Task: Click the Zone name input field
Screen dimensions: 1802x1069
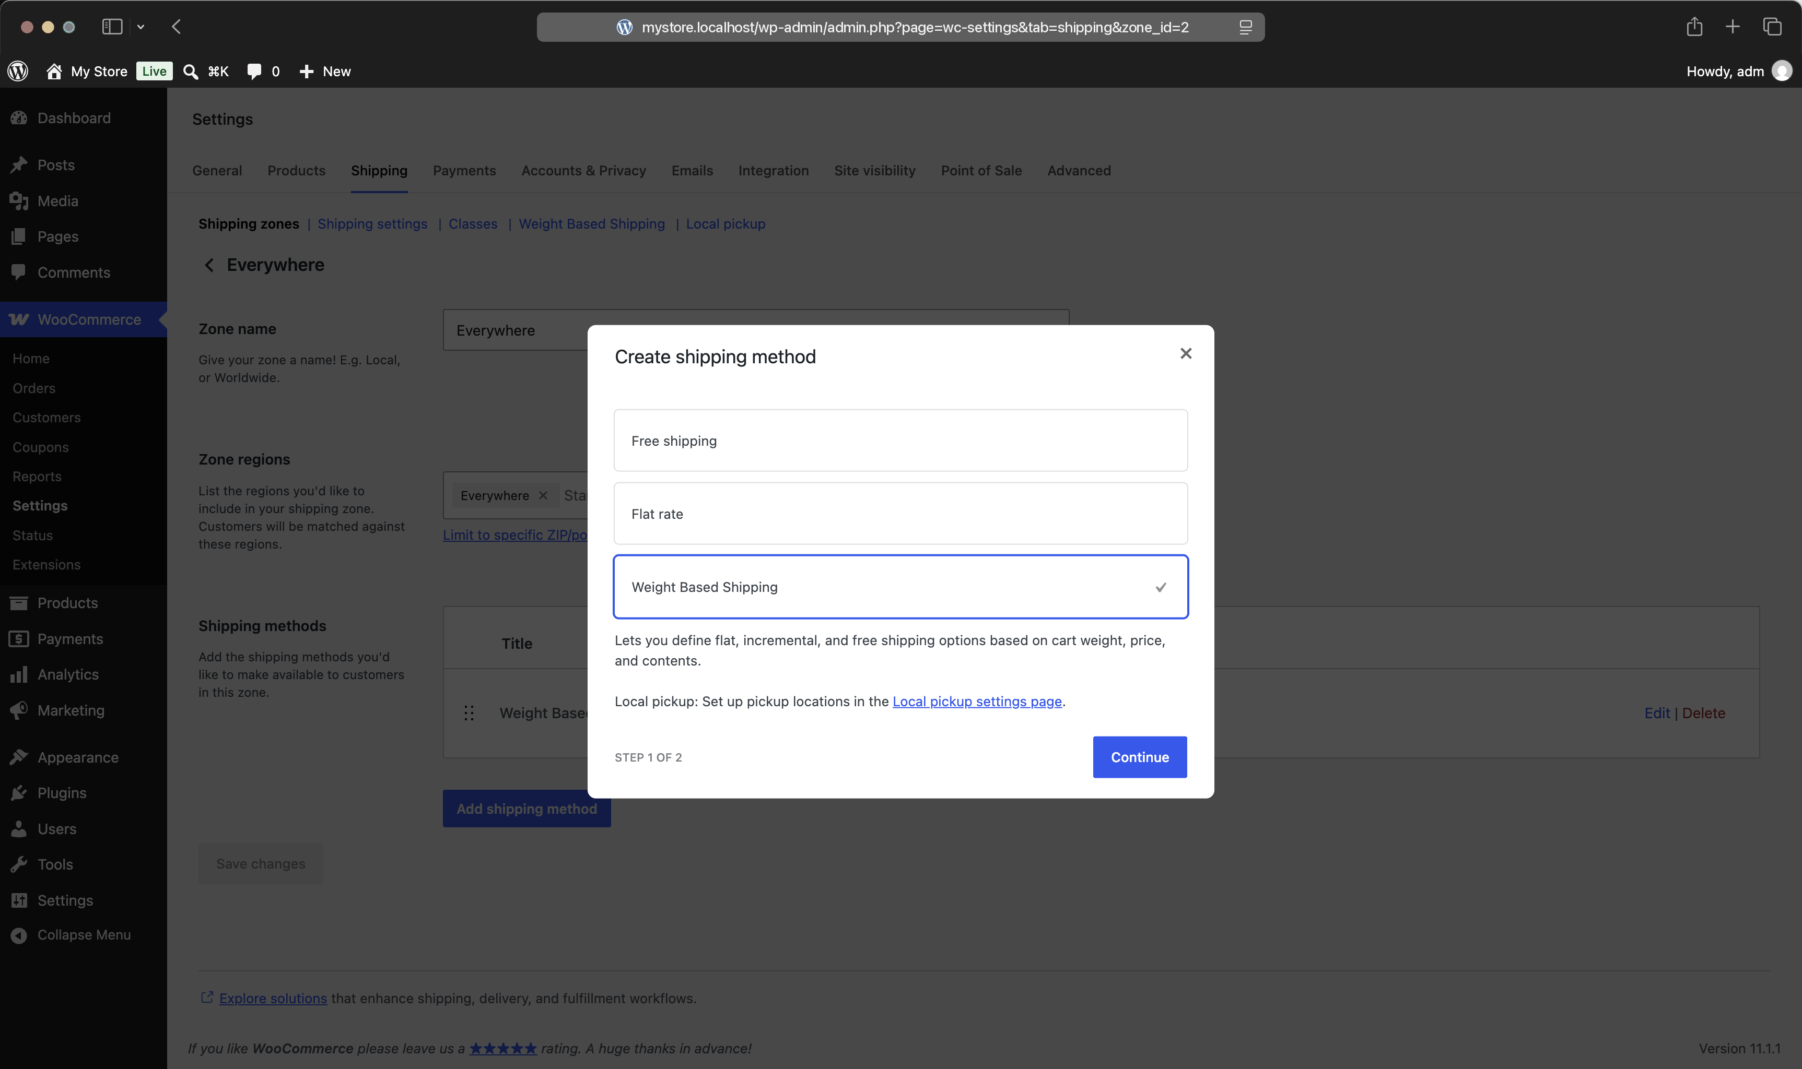Action: tap(755, 330)
